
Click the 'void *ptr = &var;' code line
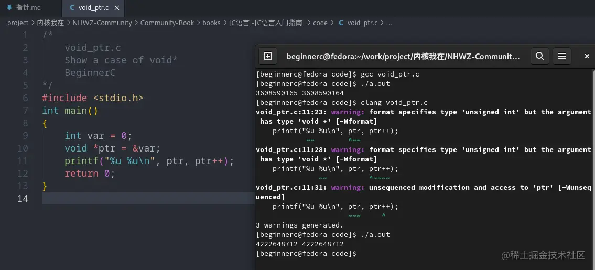[x=112, y=148]
